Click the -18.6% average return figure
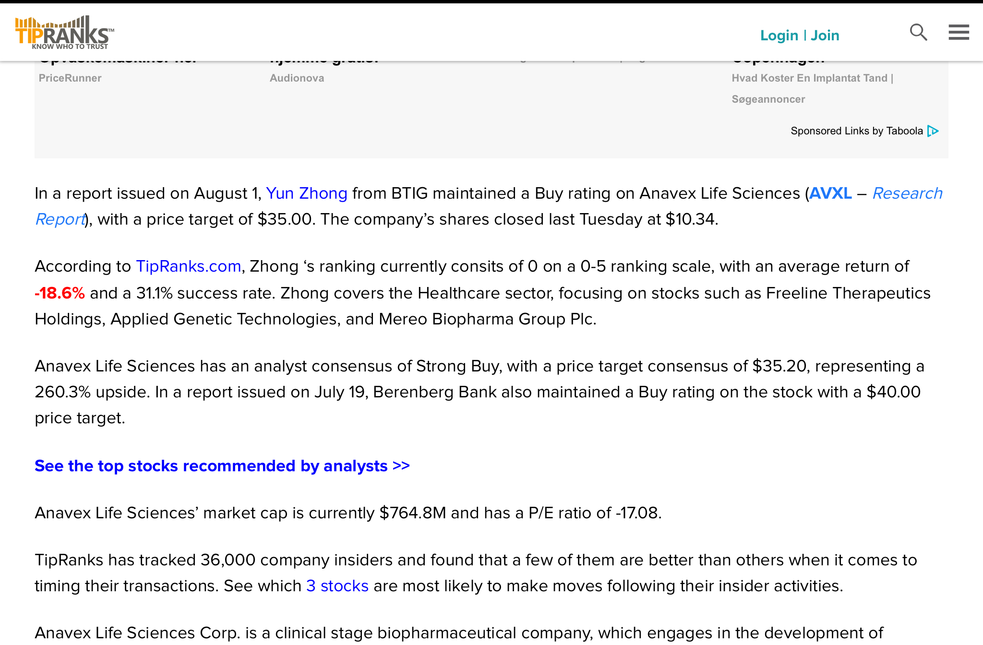Viewport: 983px width, 645px height. point(60,293)
